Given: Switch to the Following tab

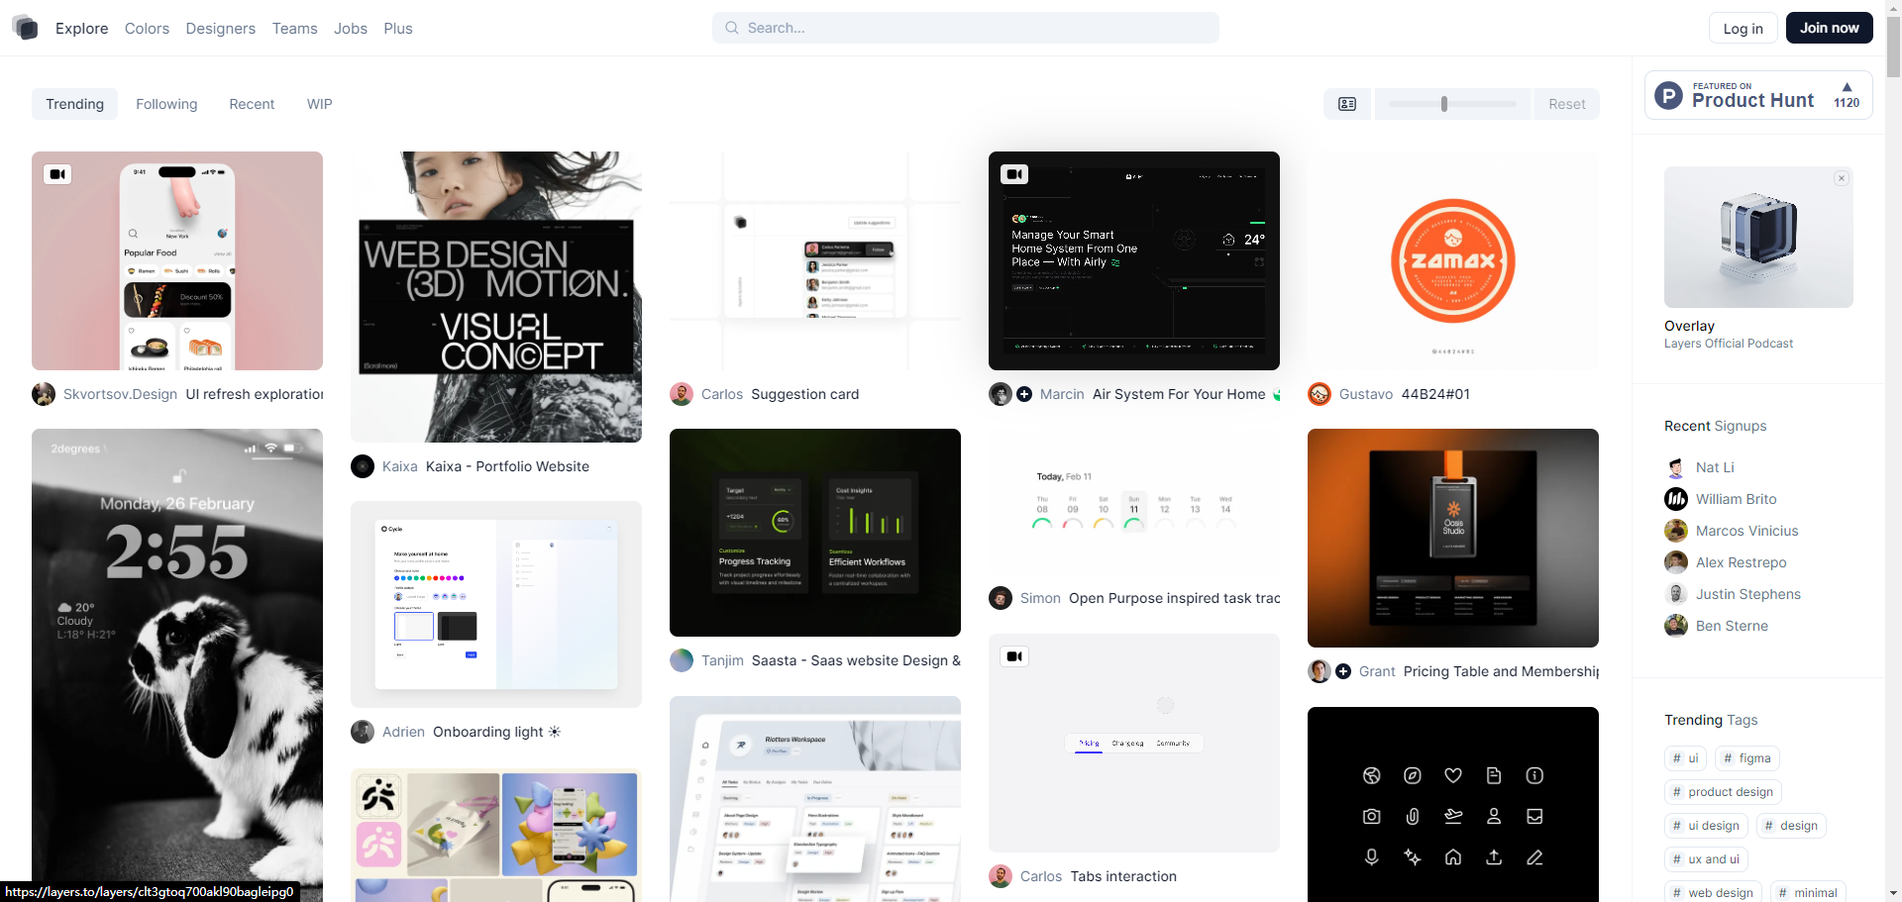Looking at the screenshot, I should coord(166,104).
